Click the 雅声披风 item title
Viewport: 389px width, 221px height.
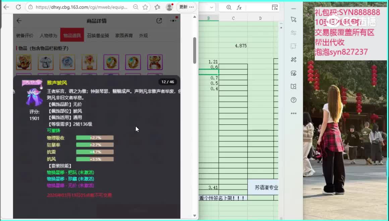click(x=57, y=83)
